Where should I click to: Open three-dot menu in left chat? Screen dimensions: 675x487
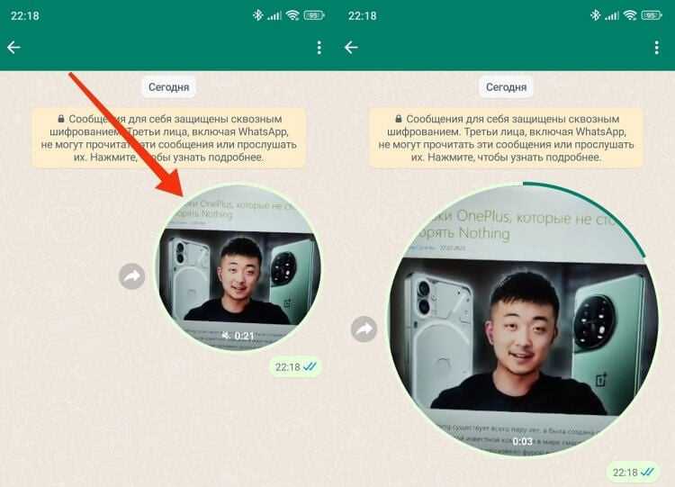point(319,48)
